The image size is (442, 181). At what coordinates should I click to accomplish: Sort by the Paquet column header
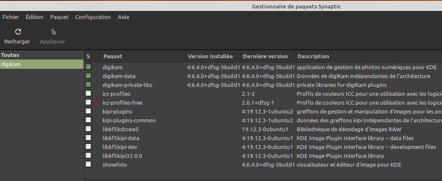[x=143, y=57]
